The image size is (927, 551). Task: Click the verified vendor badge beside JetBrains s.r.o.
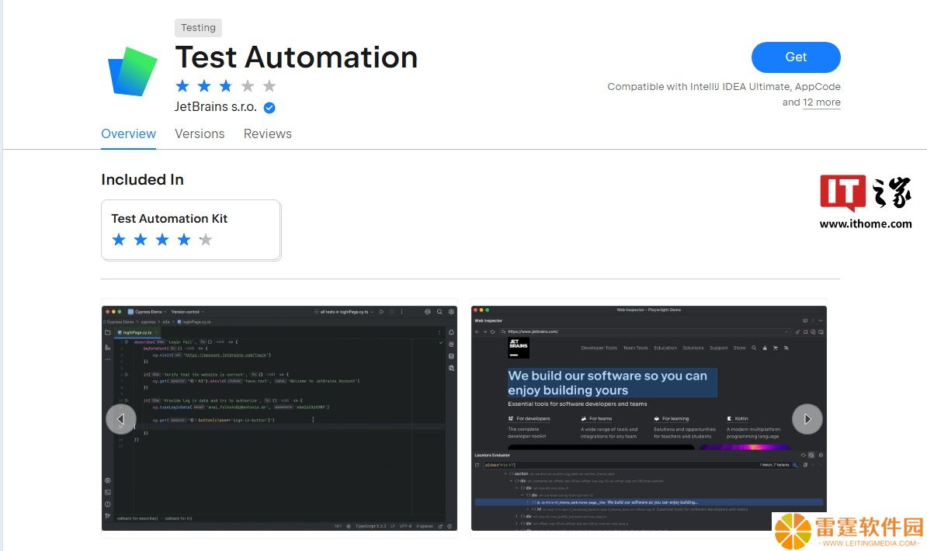269,108
